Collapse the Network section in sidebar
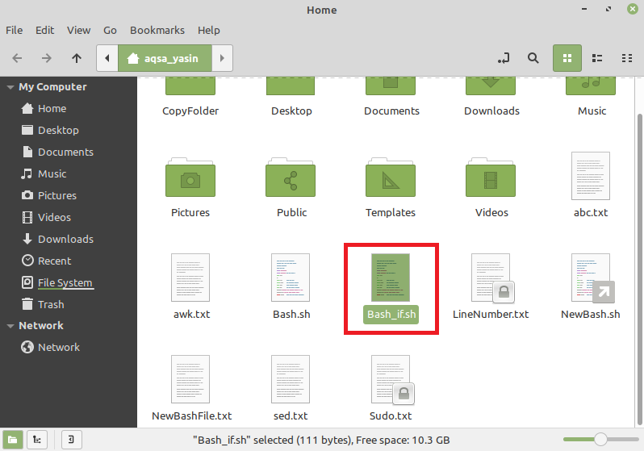Viewport: 644px width, 451px height. 10,326
